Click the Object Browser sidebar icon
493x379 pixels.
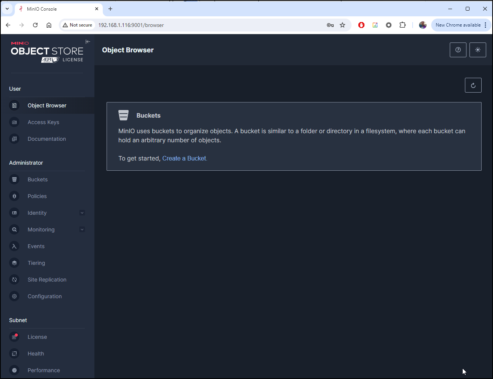14,105
